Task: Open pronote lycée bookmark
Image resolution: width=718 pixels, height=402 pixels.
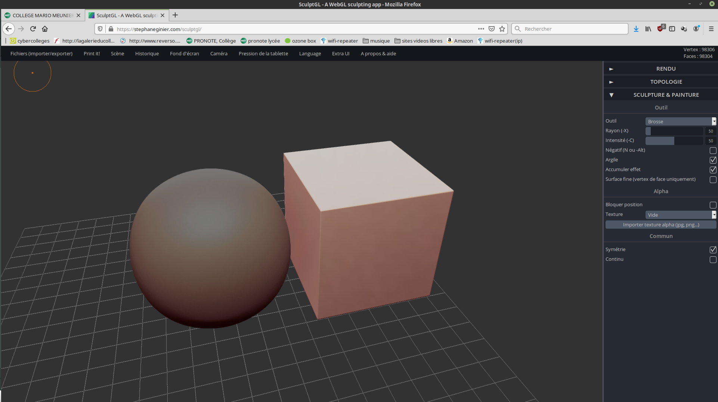Action: 260,41
